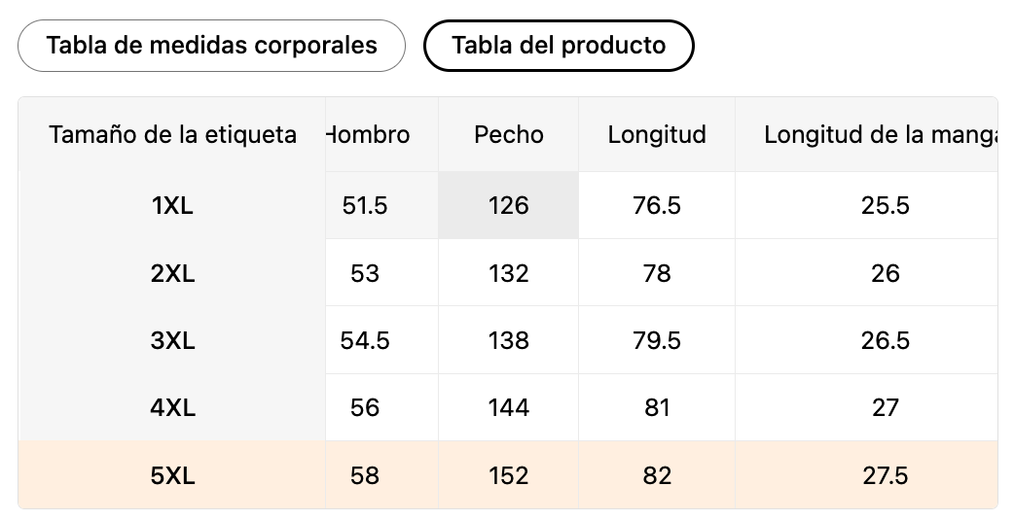
Task: Select the 3XL size row label
Action: pos(172,341)
